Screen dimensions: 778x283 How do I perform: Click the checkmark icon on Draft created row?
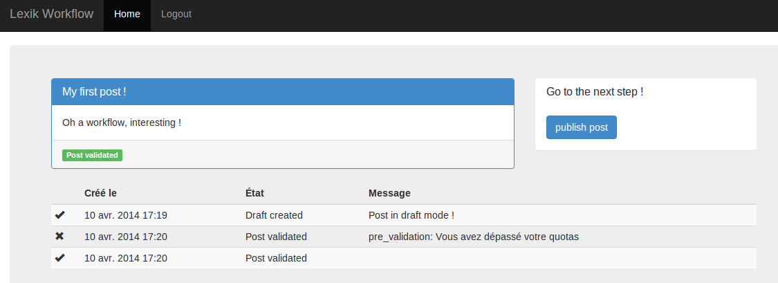59,215
